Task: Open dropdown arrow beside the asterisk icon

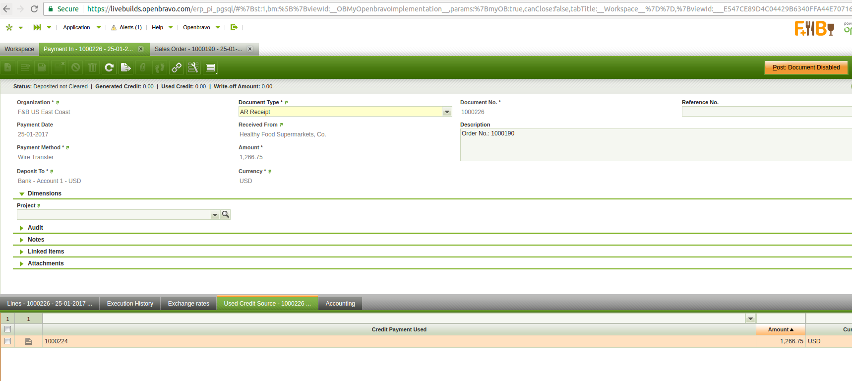Action: coord(20,28)
